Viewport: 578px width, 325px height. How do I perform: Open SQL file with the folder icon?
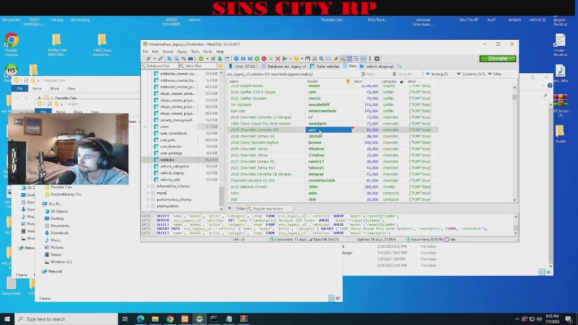click(x=297, y=59)
